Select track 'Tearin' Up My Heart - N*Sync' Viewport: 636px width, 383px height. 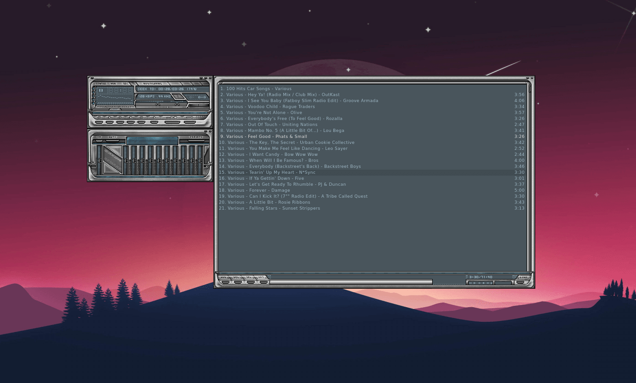(372, 172)
